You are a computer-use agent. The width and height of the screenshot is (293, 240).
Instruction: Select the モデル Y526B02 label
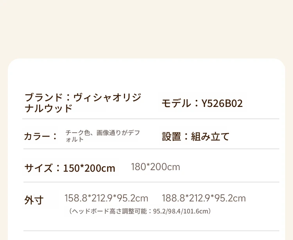point(202,103)
